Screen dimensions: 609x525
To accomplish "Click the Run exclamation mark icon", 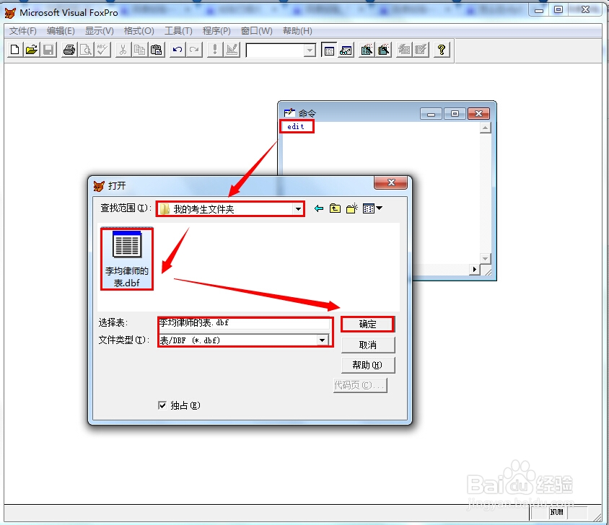I will (214, 50).
